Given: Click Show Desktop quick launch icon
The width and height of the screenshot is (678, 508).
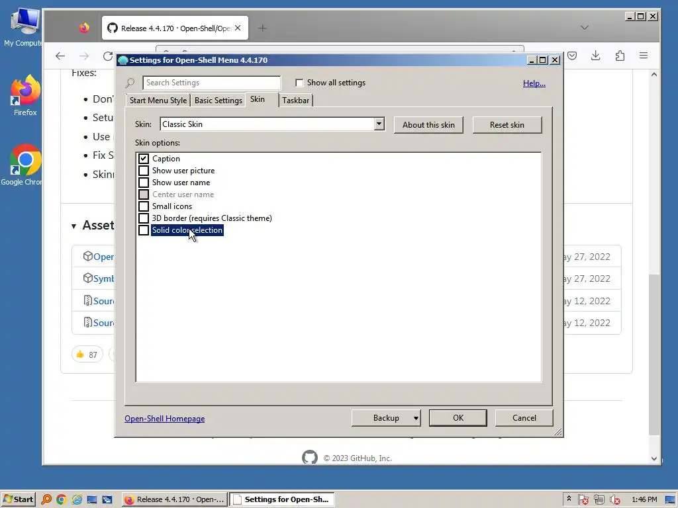Looking at the screenshot, I should [x=91, y=499].
